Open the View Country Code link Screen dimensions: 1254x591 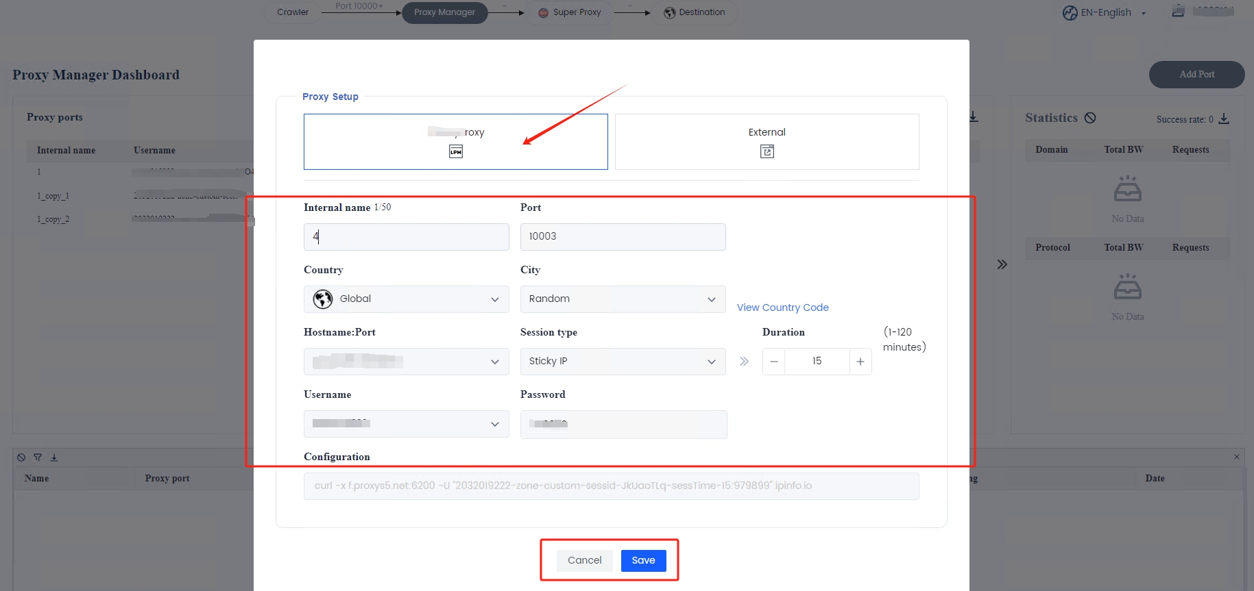(782, 307)
